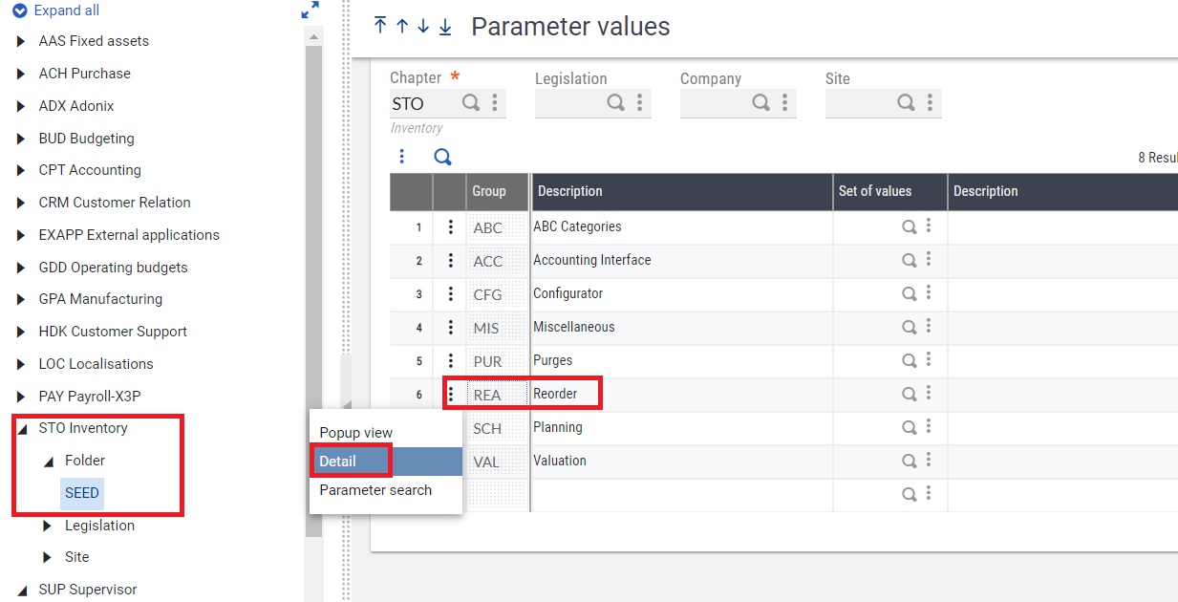
Task: Open the grid search magnifier above the table
Action: pos(442,156)
